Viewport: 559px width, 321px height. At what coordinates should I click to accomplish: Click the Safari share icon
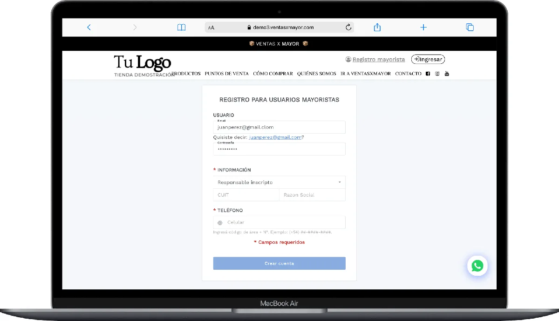coord(377,27)
